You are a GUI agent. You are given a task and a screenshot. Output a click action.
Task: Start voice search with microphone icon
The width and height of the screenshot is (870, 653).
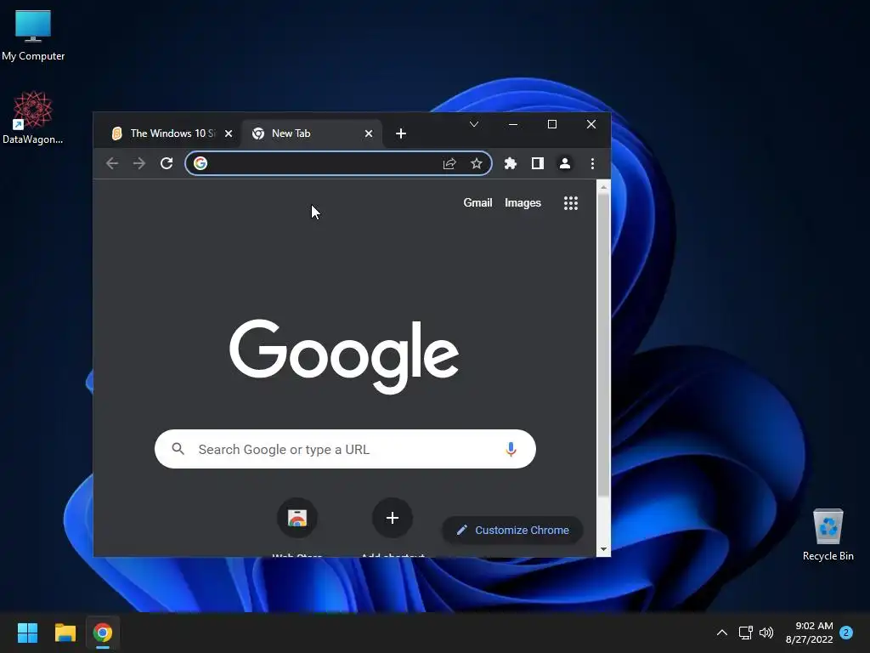tap(511, 449)
